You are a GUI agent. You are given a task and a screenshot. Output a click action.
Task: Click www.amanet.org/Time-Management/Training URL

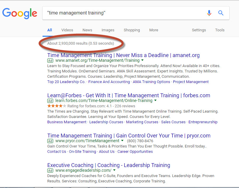click(97, 60)
